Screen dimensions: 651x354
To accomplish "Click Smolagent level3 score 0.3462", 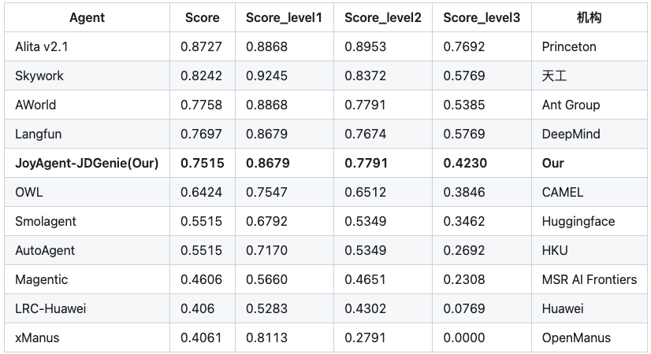I will pos(463,221).
